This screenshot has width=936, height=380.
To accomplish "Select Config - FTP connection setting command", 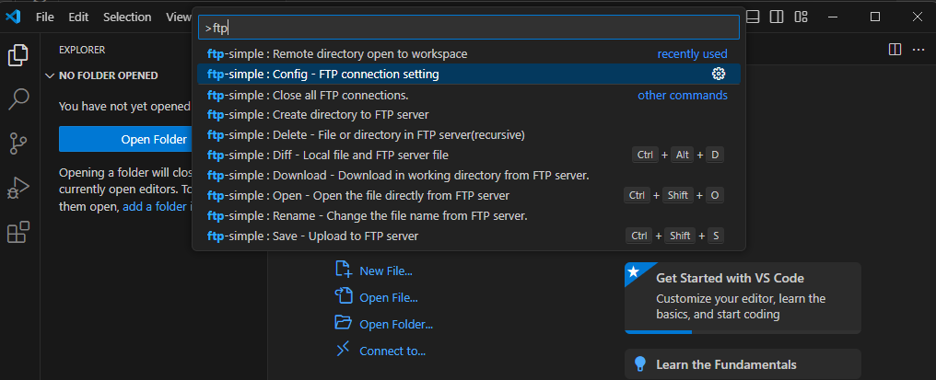I will (469, 74).
